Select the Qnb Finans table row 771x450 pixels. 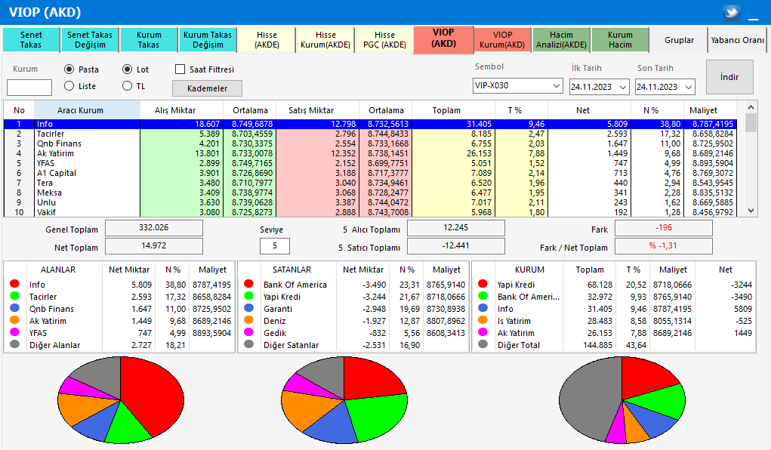[x=372, y=143]
